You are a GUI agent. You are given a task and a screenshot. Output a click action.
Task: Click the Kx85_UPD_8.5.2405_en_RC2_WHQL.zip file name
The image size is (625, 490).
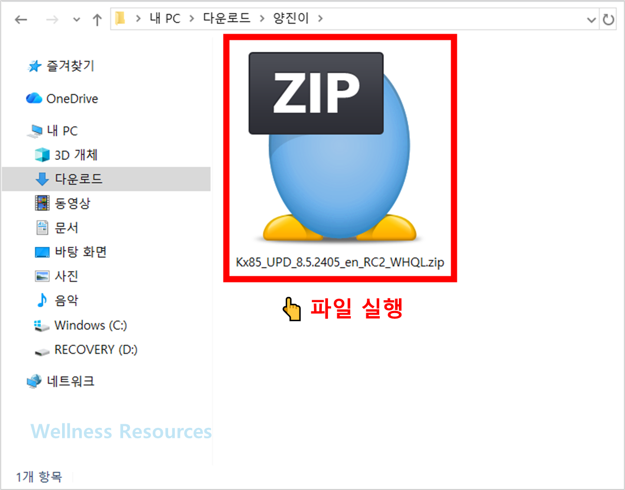(x=340, y=262)
